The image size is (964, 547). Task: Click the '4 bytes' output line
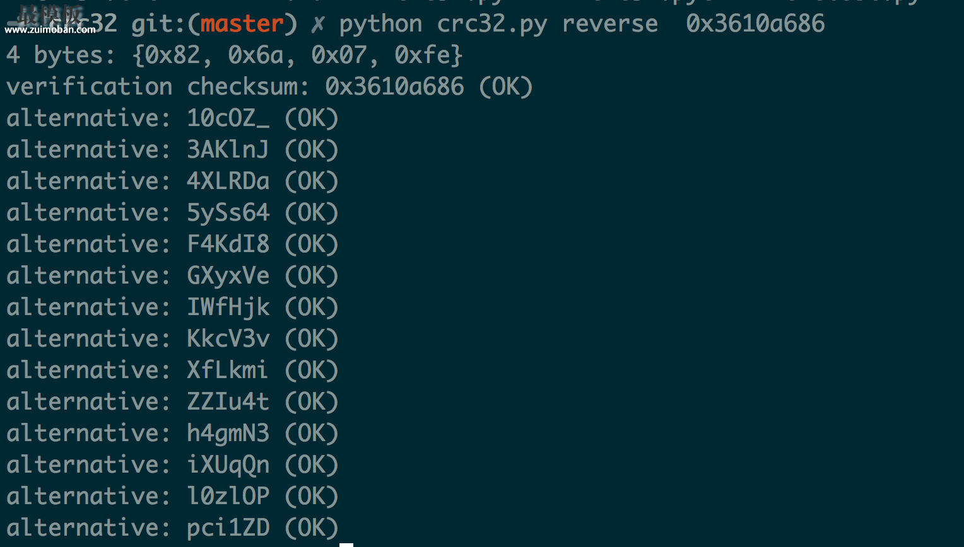(x=235, y=55)
